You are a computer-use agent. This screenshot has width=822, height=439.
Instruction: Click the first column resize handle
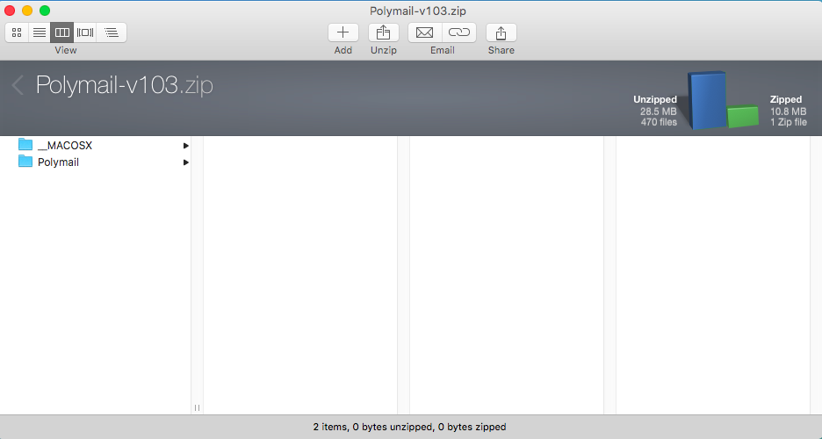(x=197, y=407)
